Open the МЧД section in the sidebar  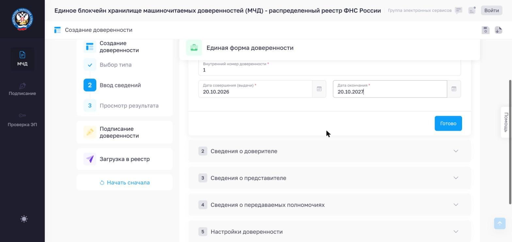[x=22, y=59]
